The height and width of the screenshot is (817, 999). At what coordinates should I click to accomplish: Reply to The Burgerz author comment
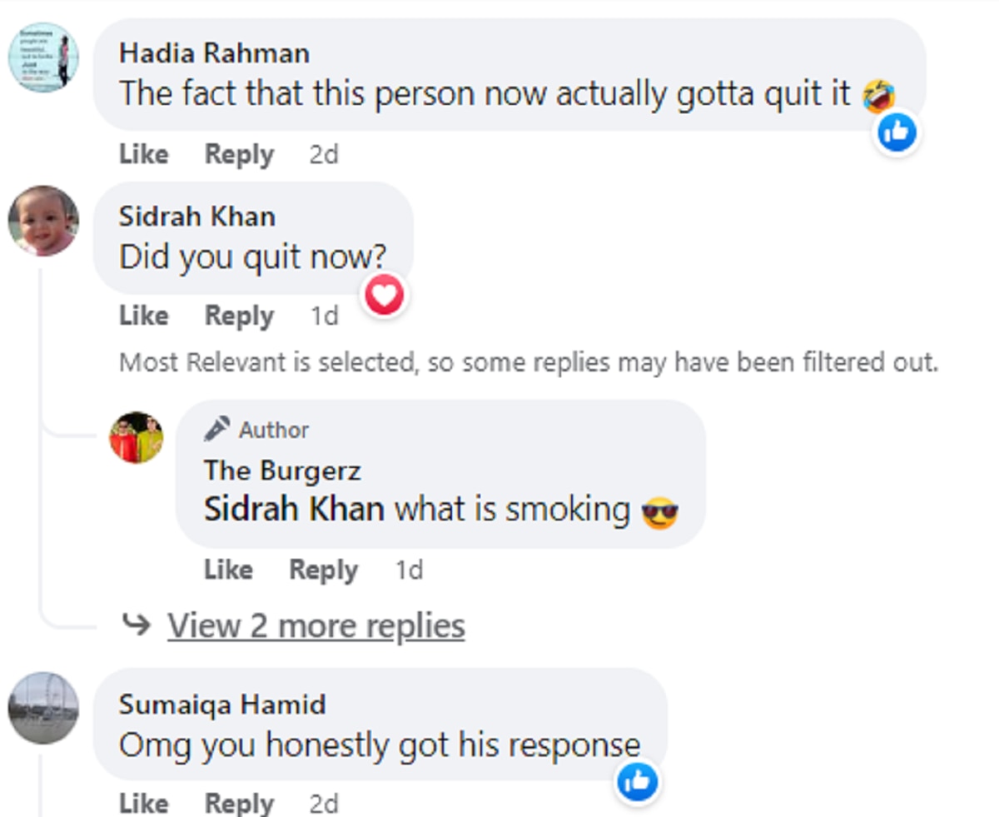[x=323, y=570]
